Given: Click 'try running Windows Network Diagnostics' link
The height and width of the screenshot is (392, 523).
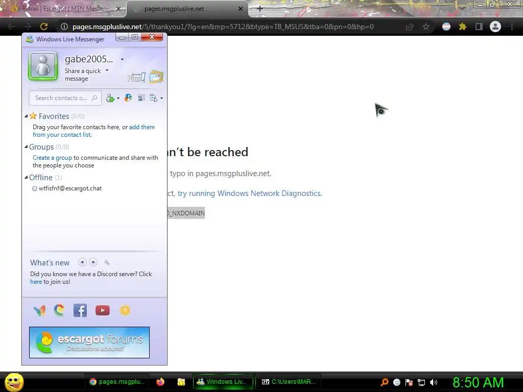Looking at the screenshot, I should tap(250, 193).
